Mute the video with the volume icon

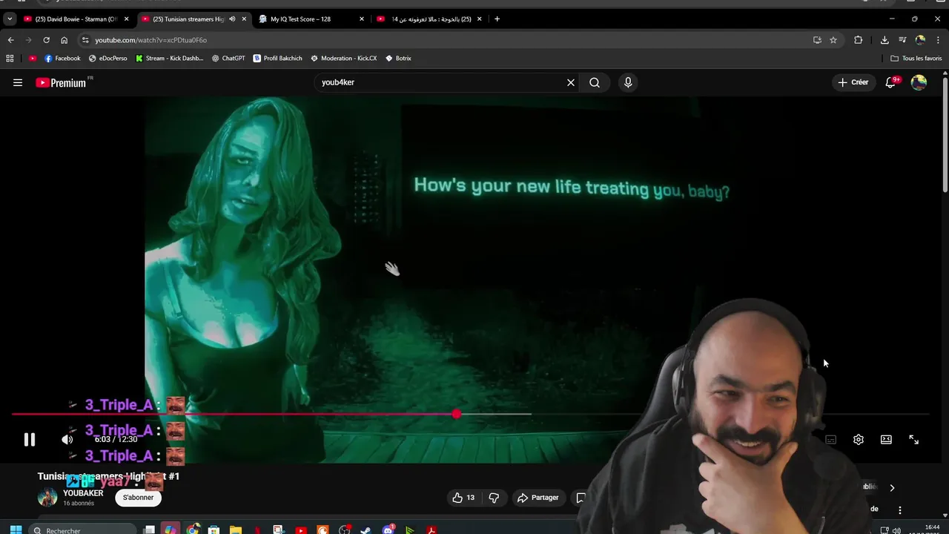[67, 439]
